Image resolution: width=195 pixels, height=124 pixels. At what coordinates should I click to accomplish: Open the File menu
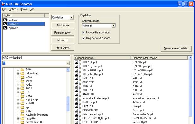(x=4, y=9)
